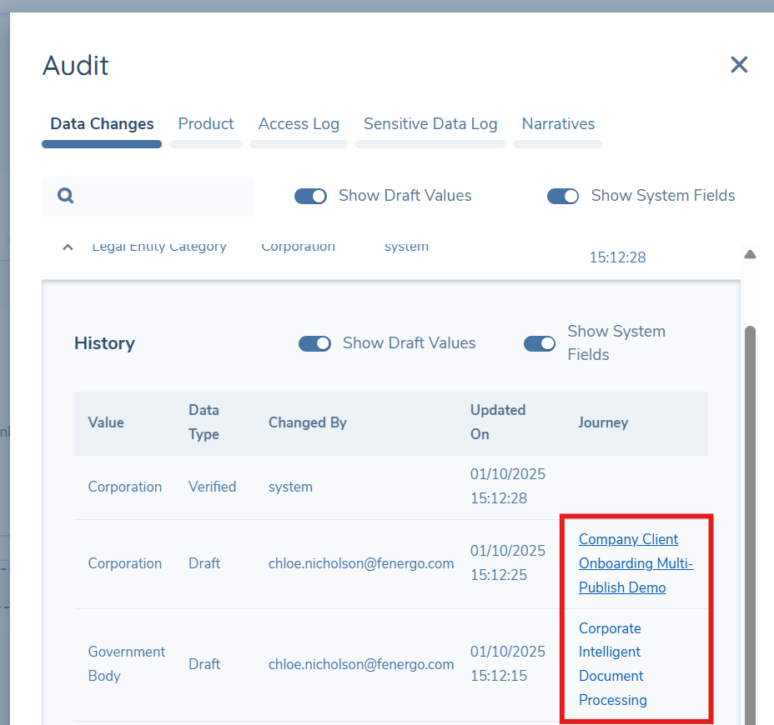Turn off the top Show System Fields toggle
The image size is (774, 725).
point(563,196)
